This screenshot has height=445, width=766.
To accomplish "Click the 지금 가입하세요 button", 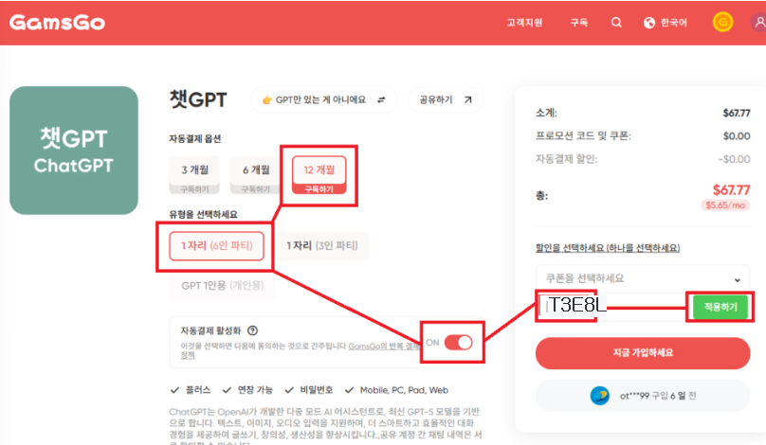I will coord(643,353).
